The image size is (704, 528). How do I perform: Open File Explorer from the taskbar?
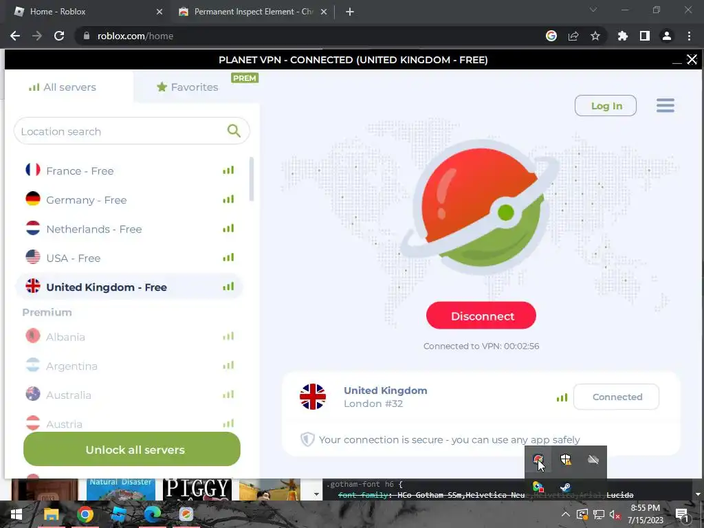(51, 514)
